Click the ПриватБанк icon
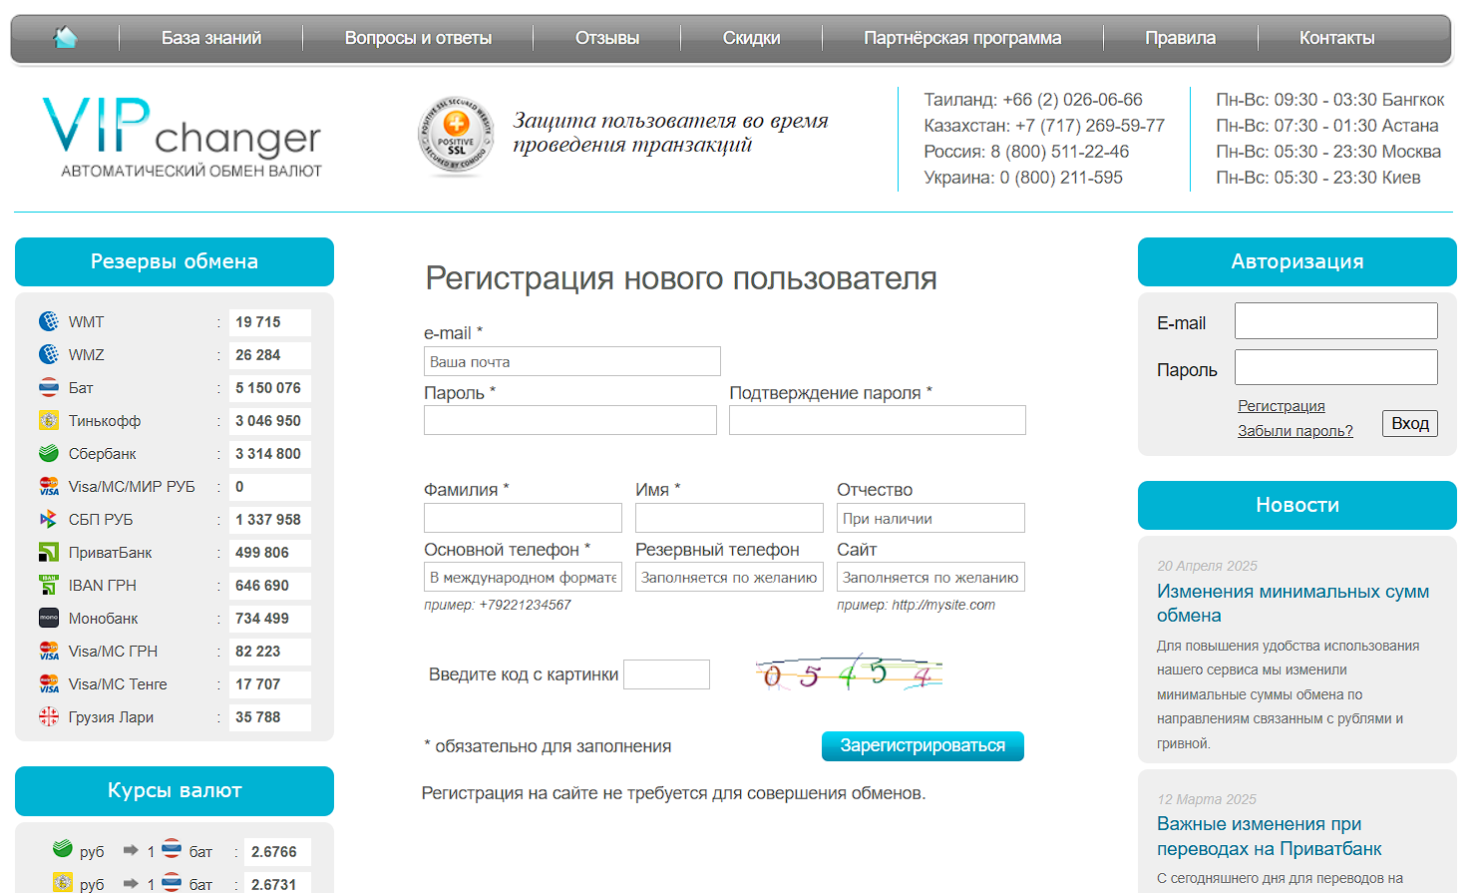Screen dimensions: 1483x893 pyautogui.click(x=49, y=552)
